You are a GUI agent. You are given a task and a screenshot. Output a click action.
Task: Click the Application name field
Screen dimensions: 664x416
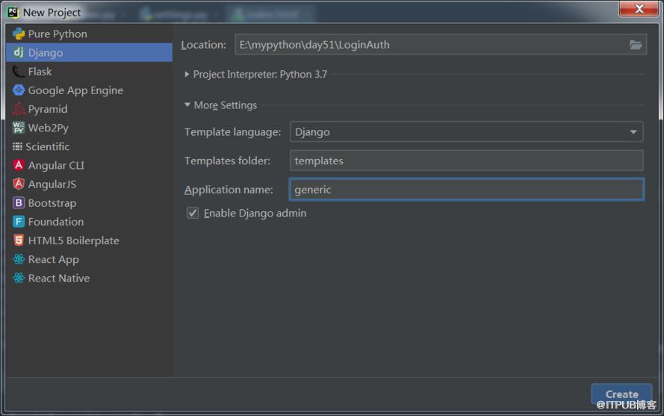pyautogui.click(x=467, y=190)
